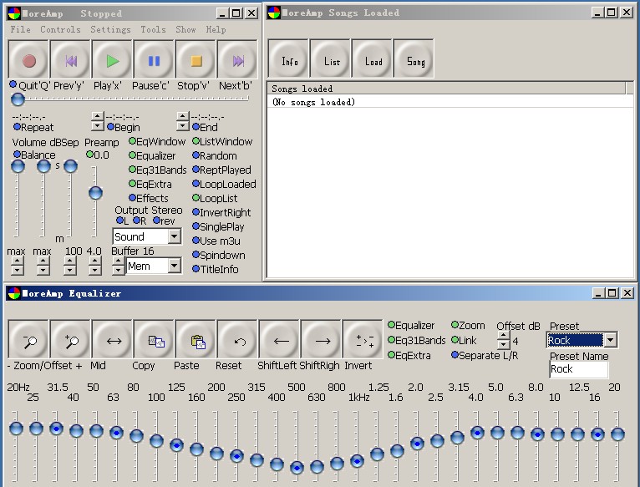
Task: Click the Stop playback button
Action: point(196,60)
